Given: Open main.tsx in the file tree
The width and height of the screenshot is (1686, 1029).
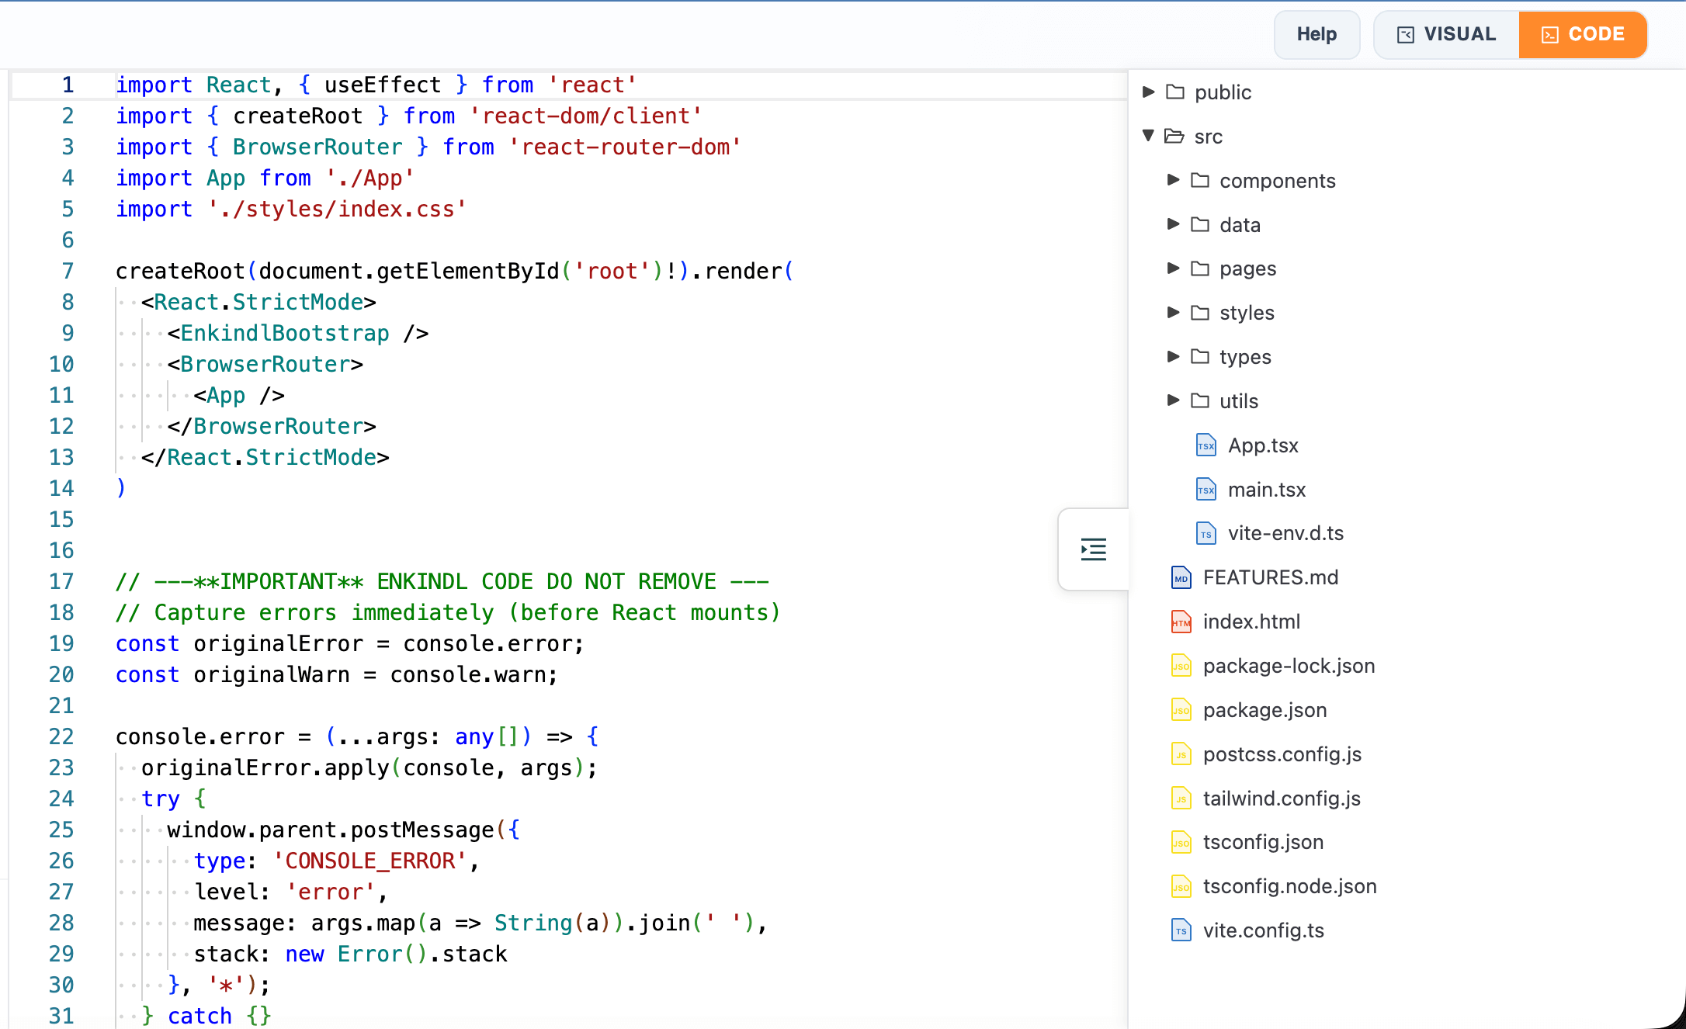Looking at the screenshot, I should 1267,490.
